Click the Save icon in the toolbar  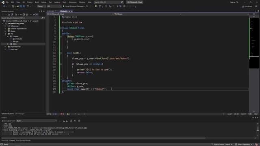pos(21,6)
